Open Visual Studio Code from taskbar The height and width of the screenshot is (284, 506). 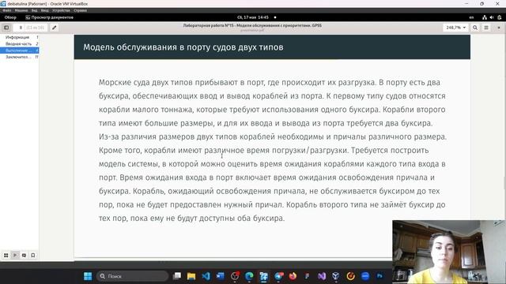(x=206, y=276)
